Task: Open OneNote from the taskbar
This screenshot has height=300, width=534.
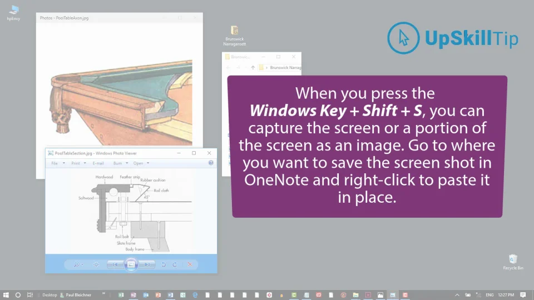Action: click(133, 295)
